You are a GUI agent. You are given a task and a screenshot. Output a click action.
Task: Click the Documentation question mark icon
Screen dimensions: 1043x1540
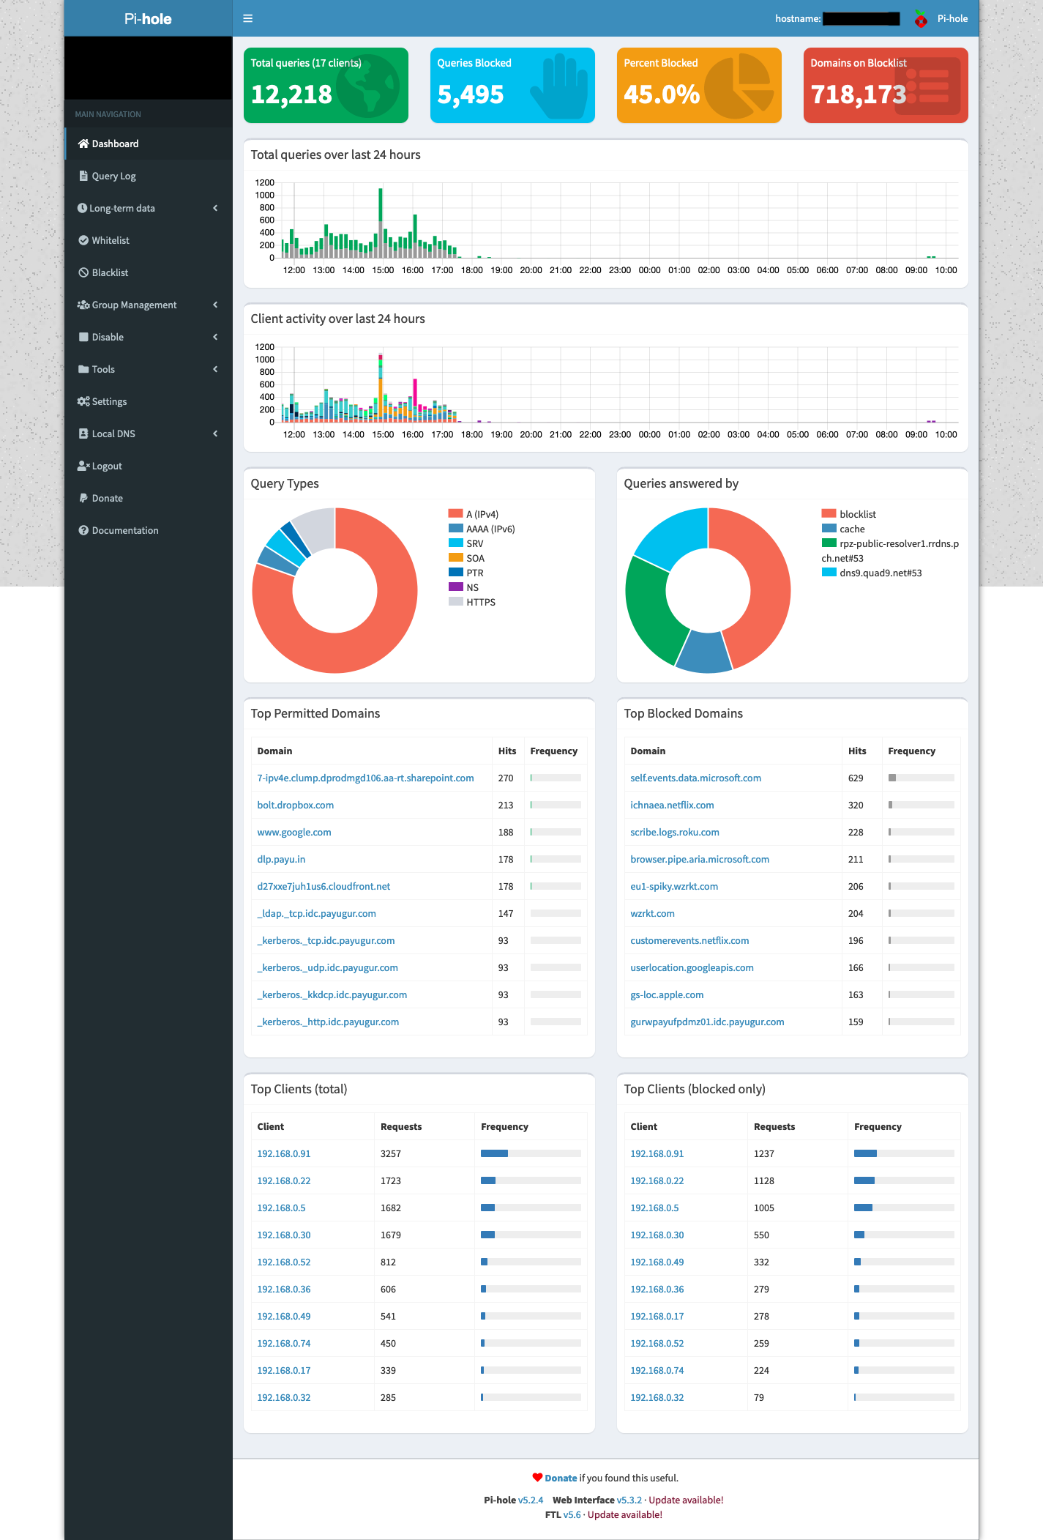click(x=83, y=530)
